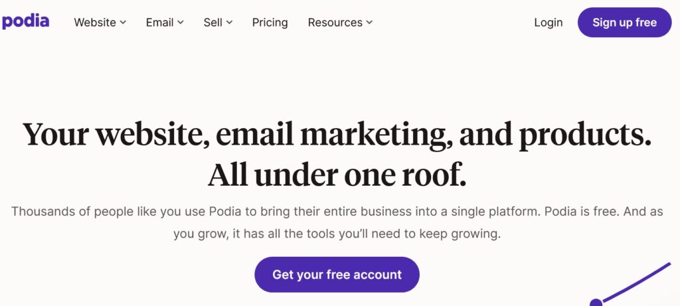The width and height of the screenshot is (680, 306).
Task: Expand the chevron beside Website
Action: (123, 23)
